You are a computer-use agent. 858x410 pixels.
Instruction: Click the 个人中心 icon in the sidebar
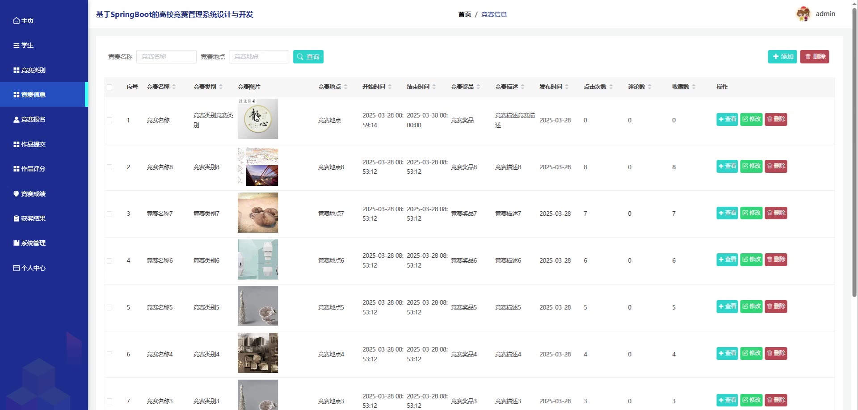coord(16,268)
